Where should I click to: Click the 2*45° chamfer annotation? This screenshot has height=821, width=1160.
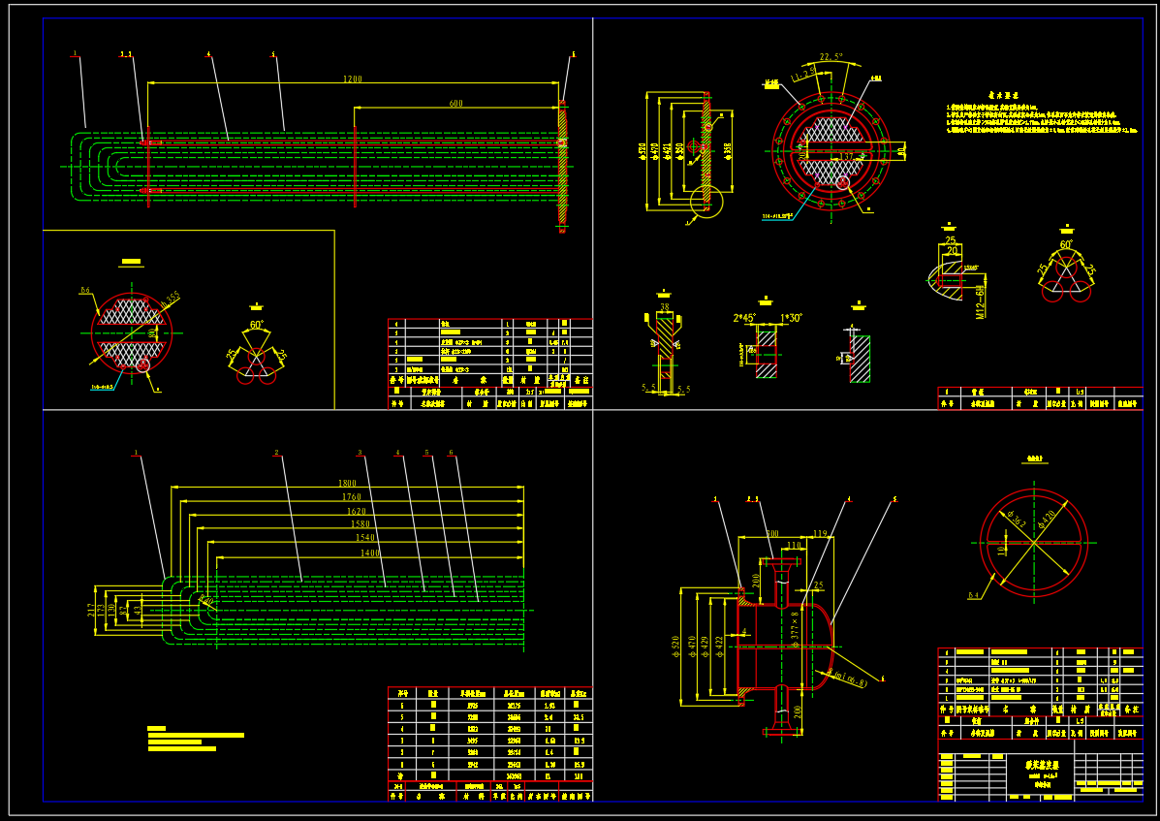point(747,318)
